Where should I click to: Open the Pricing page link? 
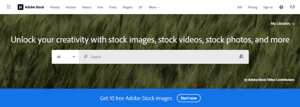[x=253, y=7]
